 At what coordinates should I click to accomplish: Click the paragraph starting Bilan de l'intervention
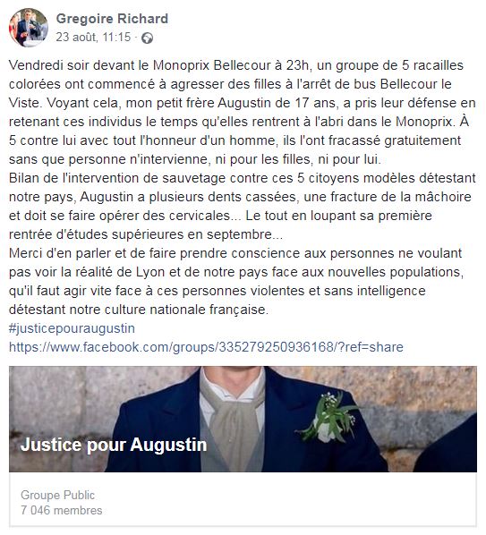243,206
